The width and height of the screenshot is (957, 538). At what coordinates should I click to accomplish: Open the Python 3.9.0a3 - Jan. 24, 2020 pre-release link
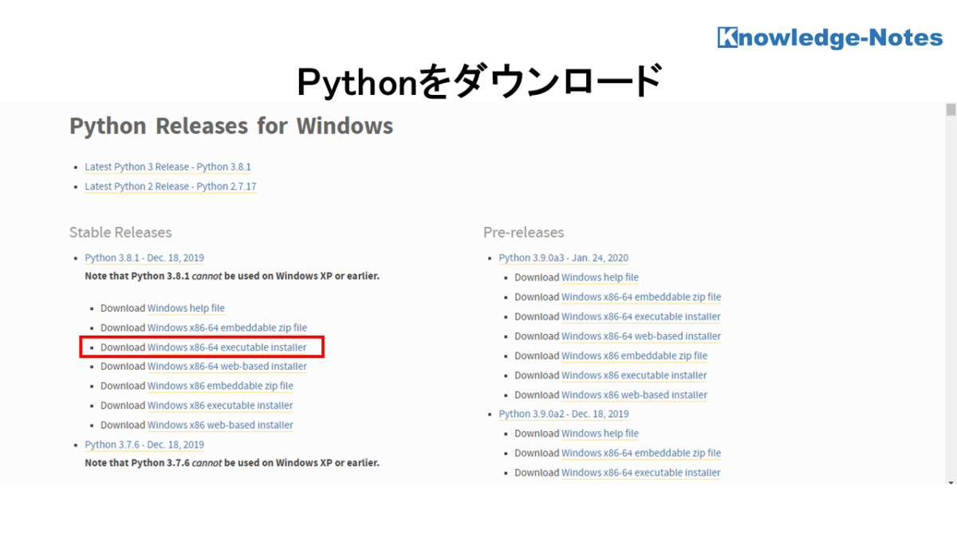(x=563, y=258)
